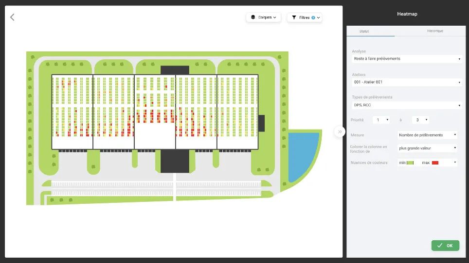Click the Calques layers stack icon
Viewport: 469px width, 263px height.
click(253, 17)
